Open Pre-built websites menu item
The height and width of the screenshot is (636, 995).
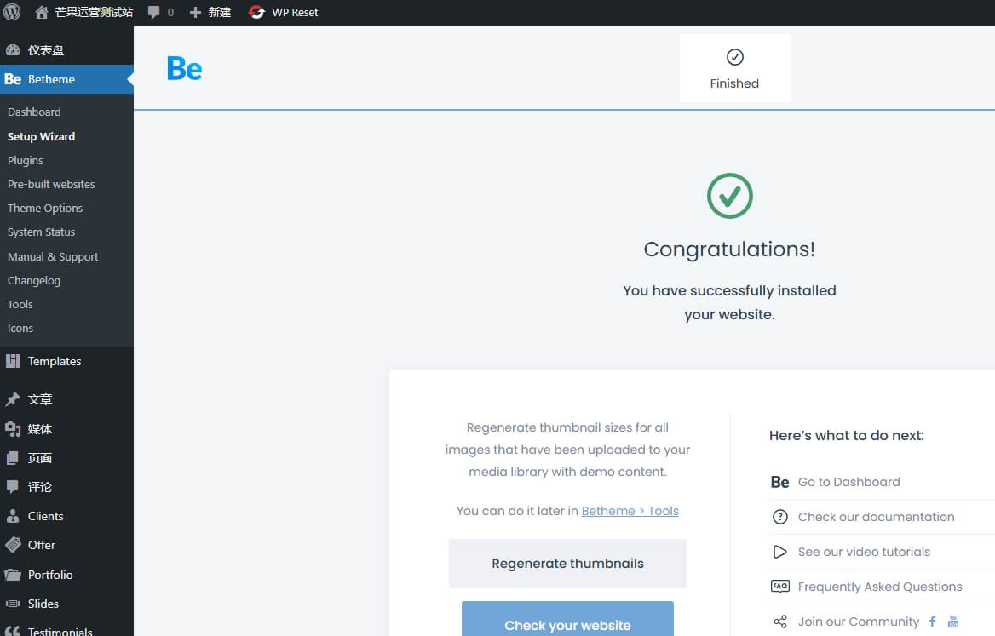tap(51, 184)
